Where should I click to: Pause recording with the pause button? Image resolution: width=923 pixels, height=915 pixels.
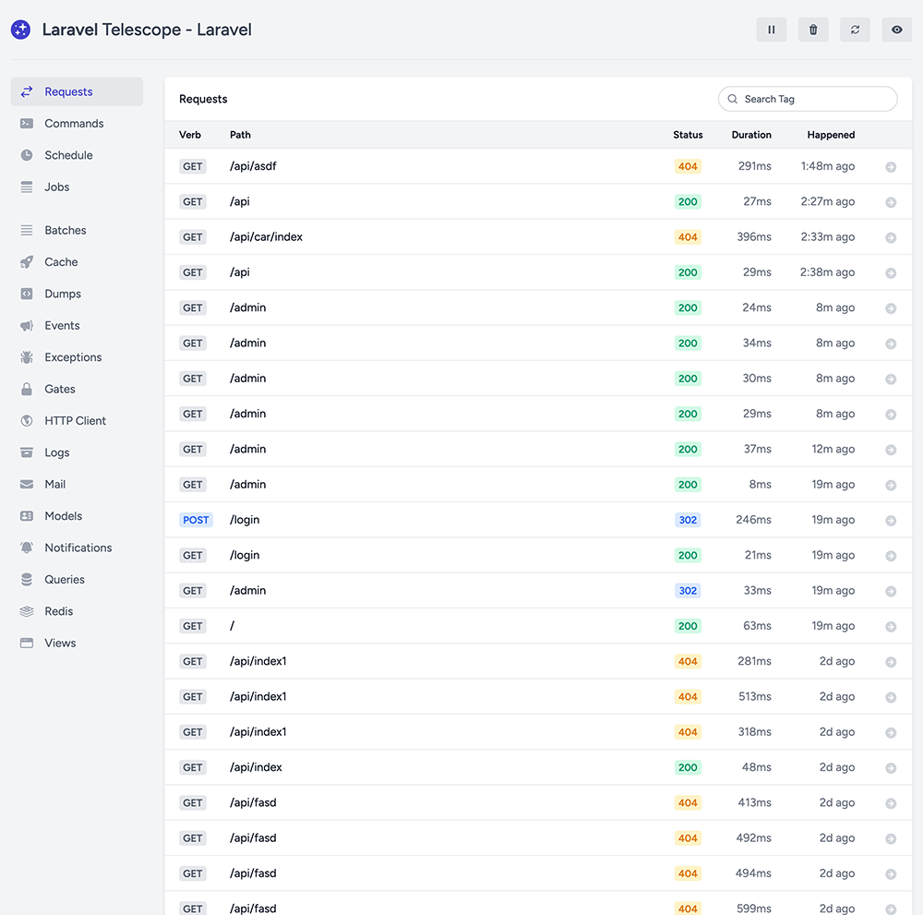(x=772, y=30)
